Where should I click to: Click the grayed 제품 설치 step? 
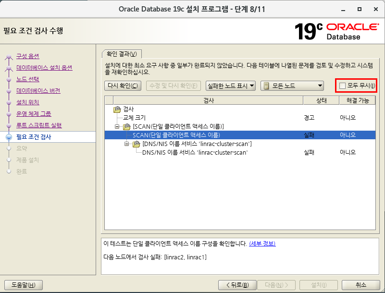[x=27, y=160]
